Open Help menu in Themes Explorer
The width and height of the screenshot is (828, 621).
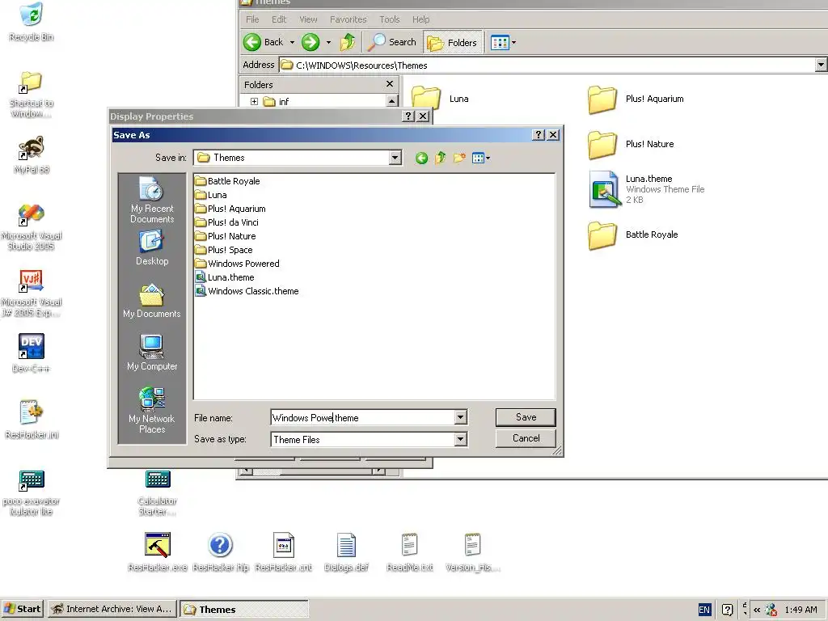click(420, 19)
